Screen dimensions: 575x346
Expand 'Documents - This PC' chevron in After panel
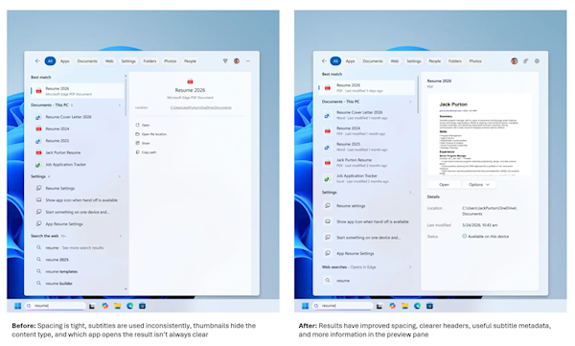pyautogui.click(x=410, y=102)
